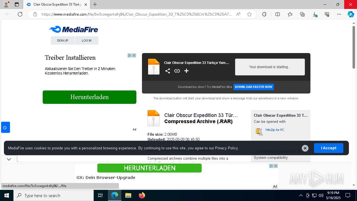This screenshot has height=201, width=357.
Task: Collapse the bottom ad panel chevron
Action: (9, 159)
